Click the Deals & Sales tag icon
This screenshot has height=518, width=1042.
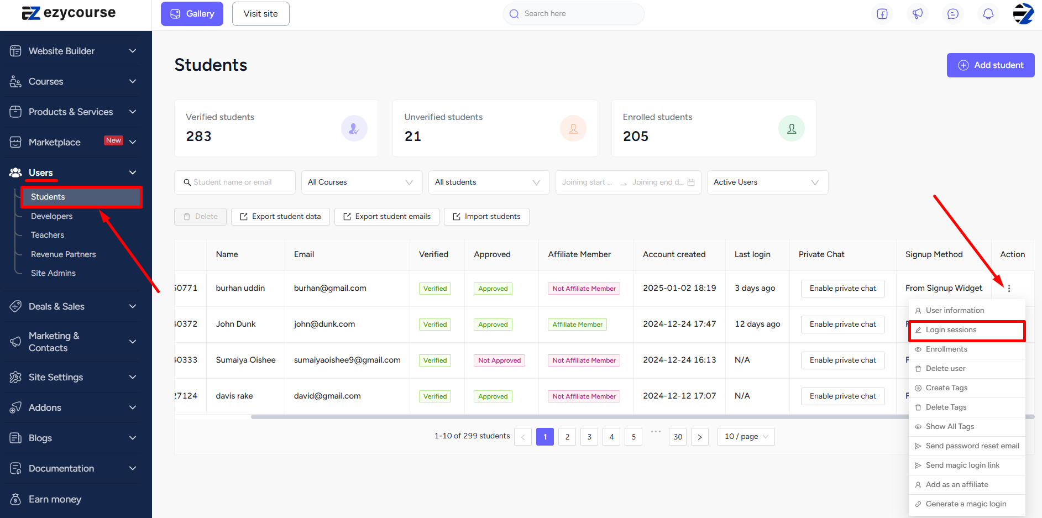click(15, 306)
